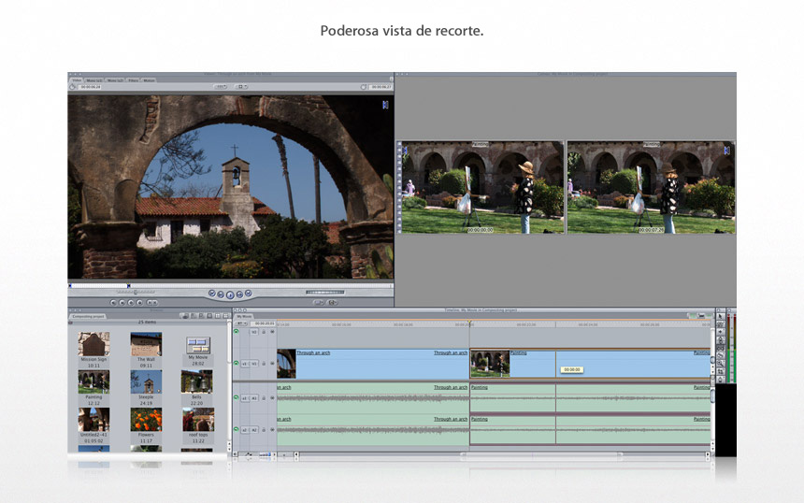Select the My Movie sequence tab
This screenshot has height=503, width=804.
pos(245,316)
